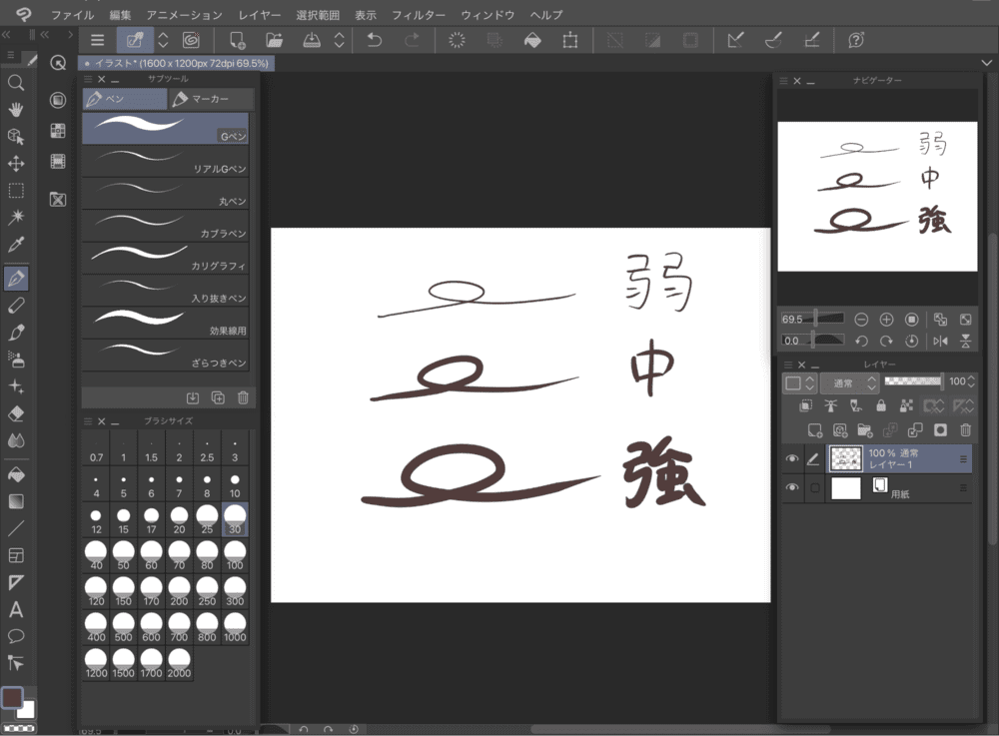Toggle Set as reference layer icon

pyautogui.click(x=831, y=405)
